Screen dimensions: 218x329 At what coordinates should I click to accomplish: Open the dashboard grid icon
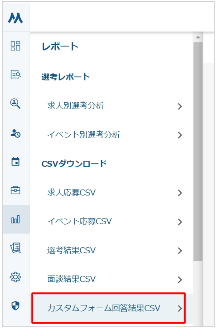pos(15,46)
